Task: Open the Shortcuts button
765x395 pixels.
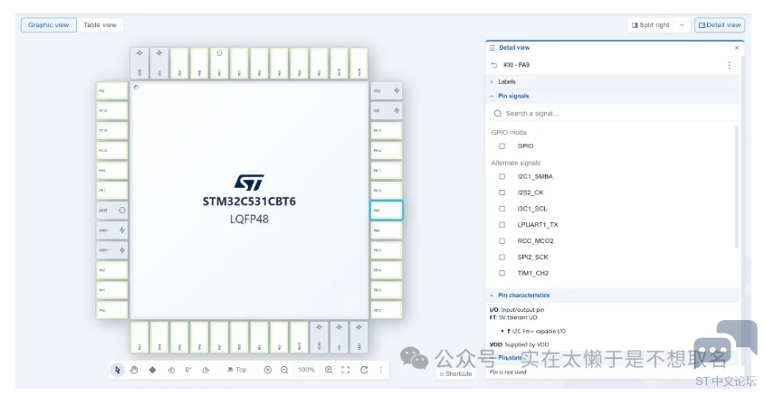Action: point(456,373)
